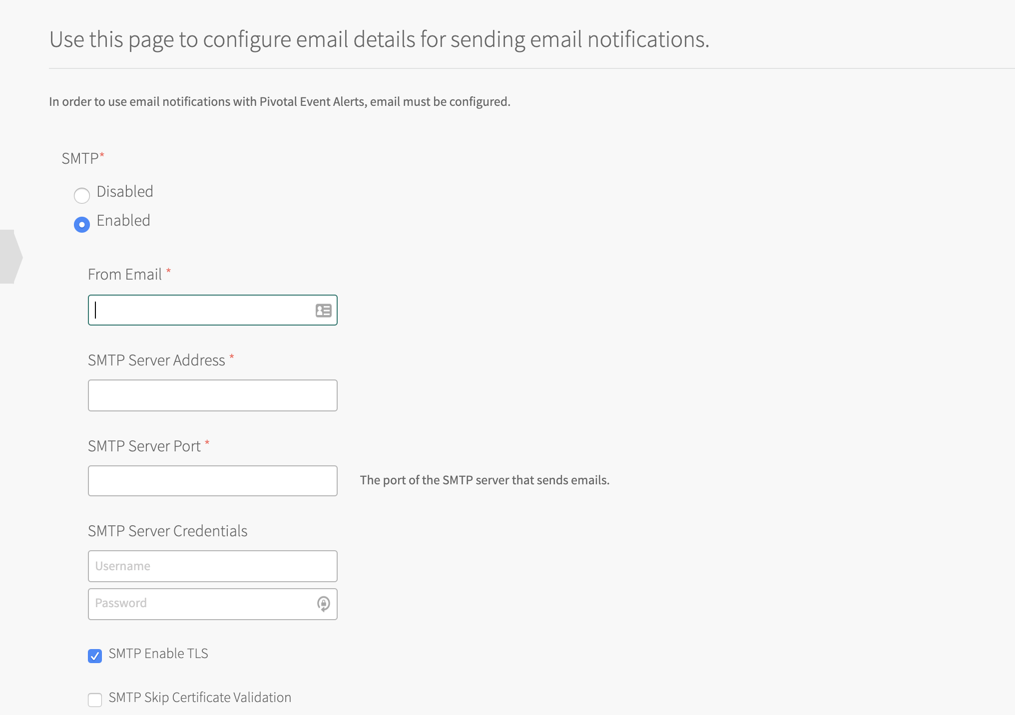This screenshot has height=715, width=1015.
Task: Click the password manager icon in Password field
Action: click(323, 604)
